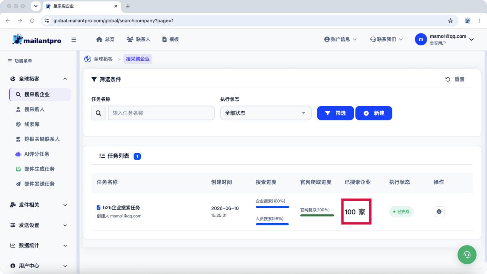Expand the 发送设置 sidebar section
The image size is (487, 274).
[39, 225]
